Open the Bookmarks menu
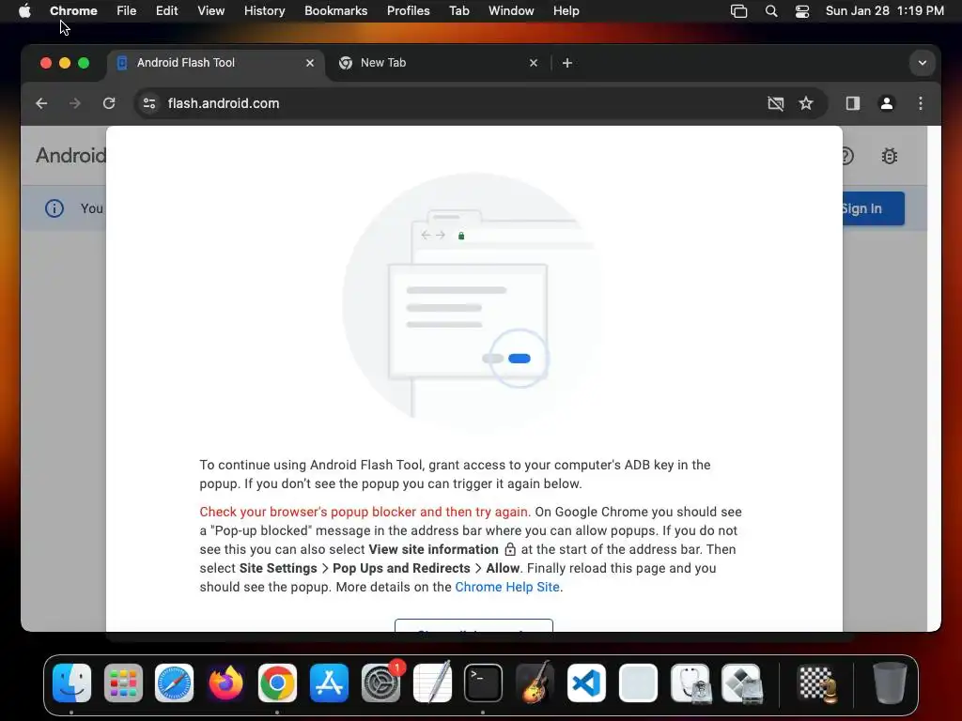962x721 pixels. pos(335,11)
